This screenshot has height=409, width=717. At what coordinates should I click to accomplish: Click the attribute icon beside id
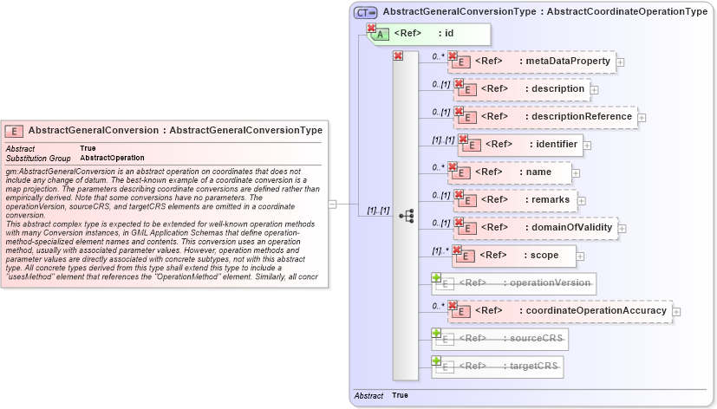point(380,35)
